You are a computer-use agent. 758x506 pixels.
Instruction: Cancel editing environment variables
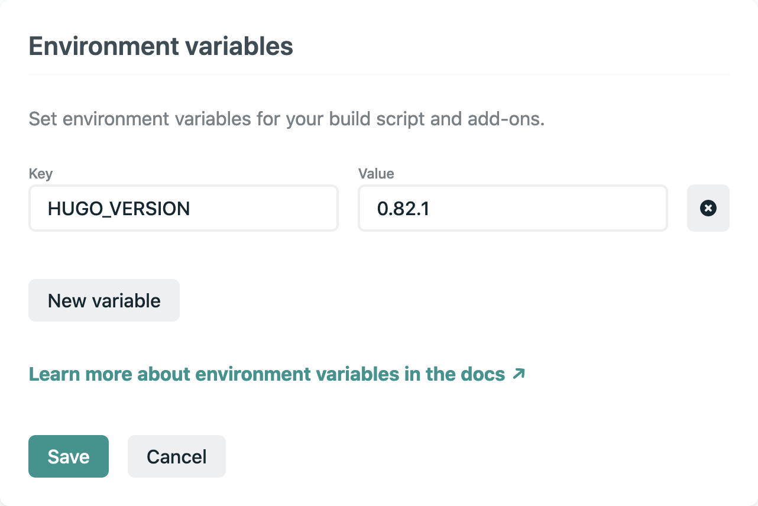tap(177, 456)
